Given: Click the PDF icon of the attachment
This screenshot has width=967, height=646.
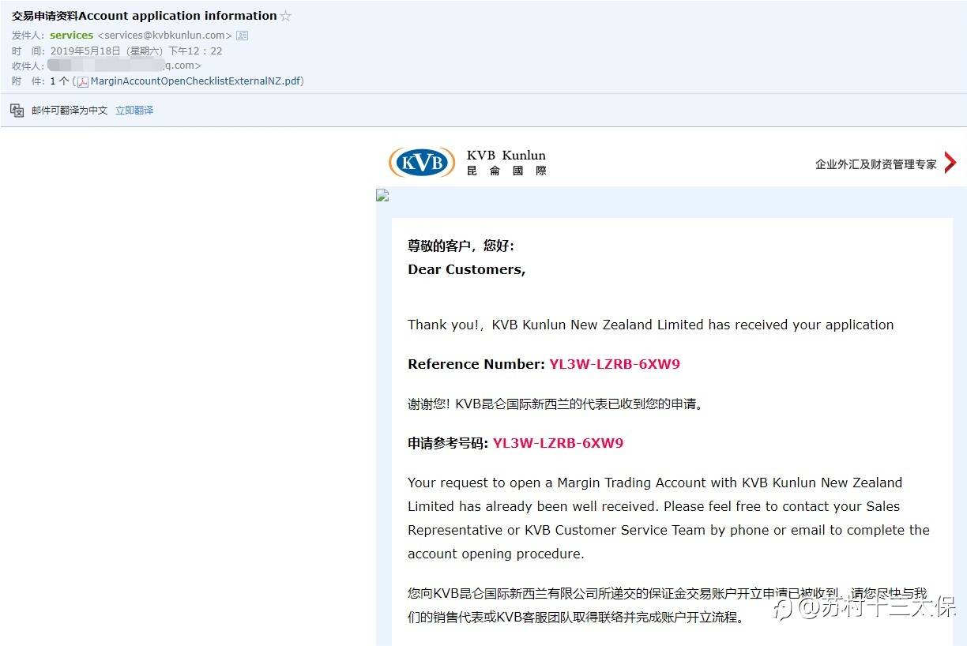Looking at the screenshot, I should [83, 81].
